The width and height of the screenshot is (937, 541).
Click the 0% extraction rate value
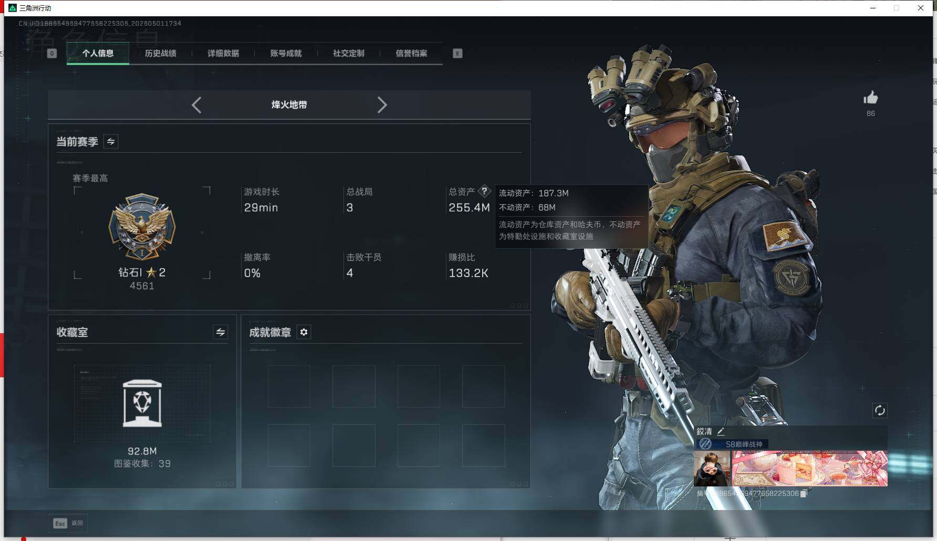252,273
